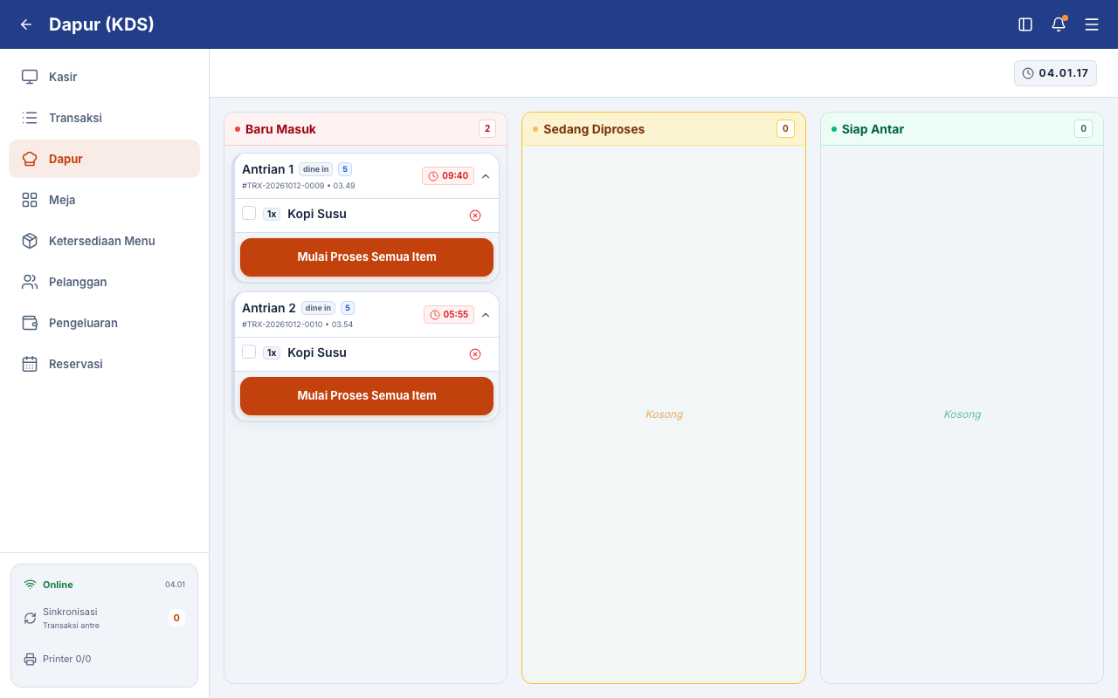This screenshot has height=698, width=1118.
Task: Open the hamburger menu in header
Action: point(1092,24)
